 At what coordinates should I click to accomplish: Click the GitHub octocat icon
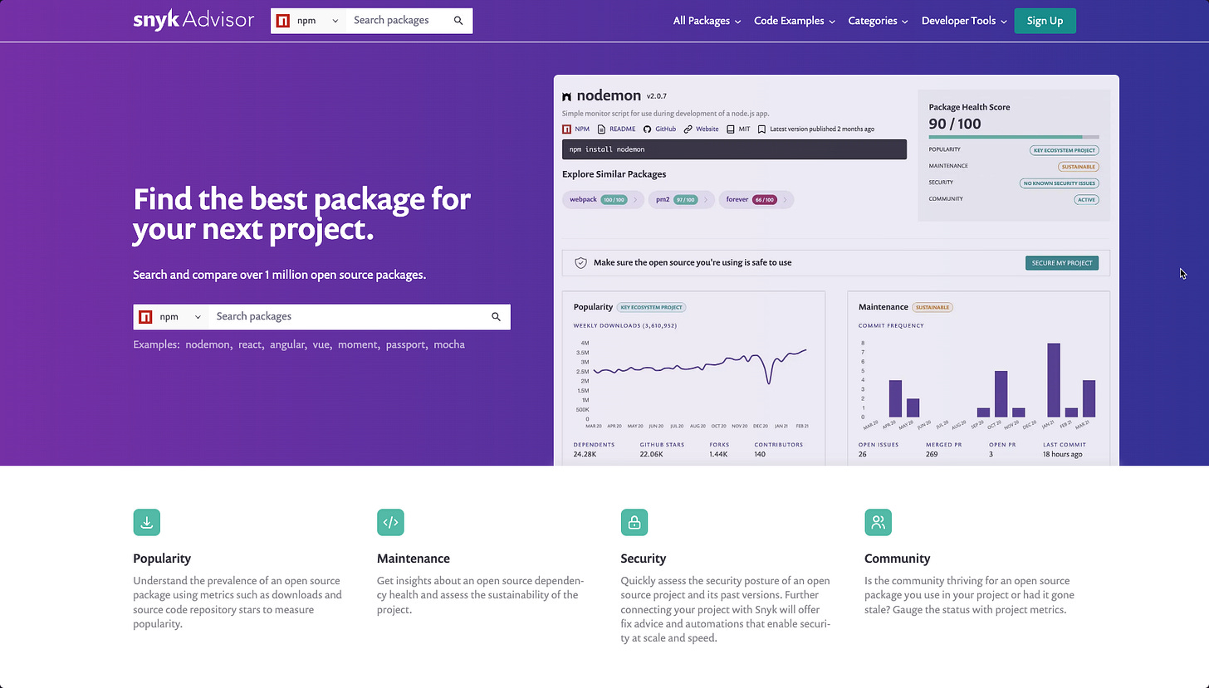648,129
